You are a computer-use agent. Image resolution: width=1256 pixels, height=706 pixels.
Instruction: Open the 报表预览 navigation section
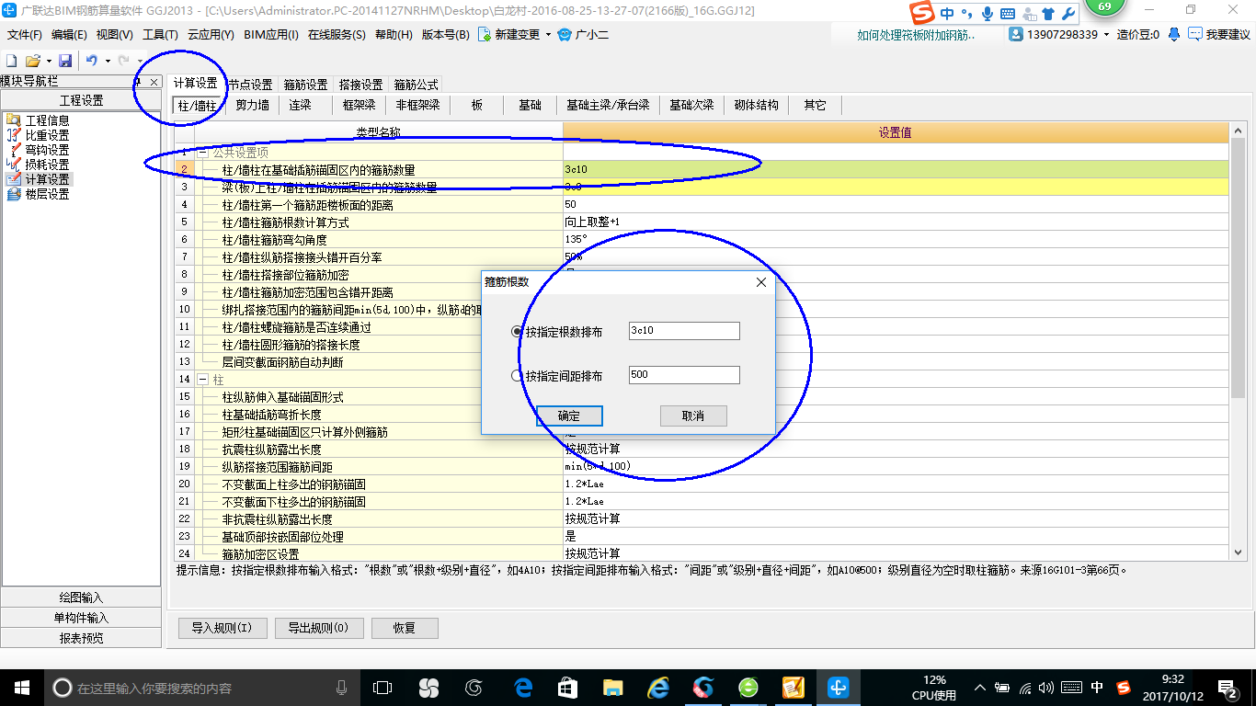(x=81, y=638)
